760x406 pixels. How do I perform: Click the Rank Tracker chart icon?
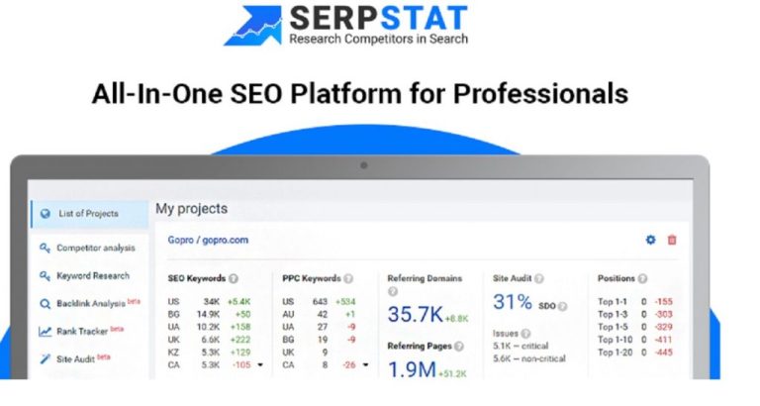click(45, 332)
